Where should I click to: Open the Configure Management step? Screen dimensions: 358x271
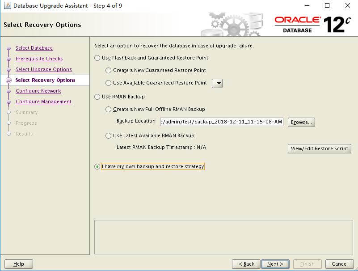click(44, 102)
